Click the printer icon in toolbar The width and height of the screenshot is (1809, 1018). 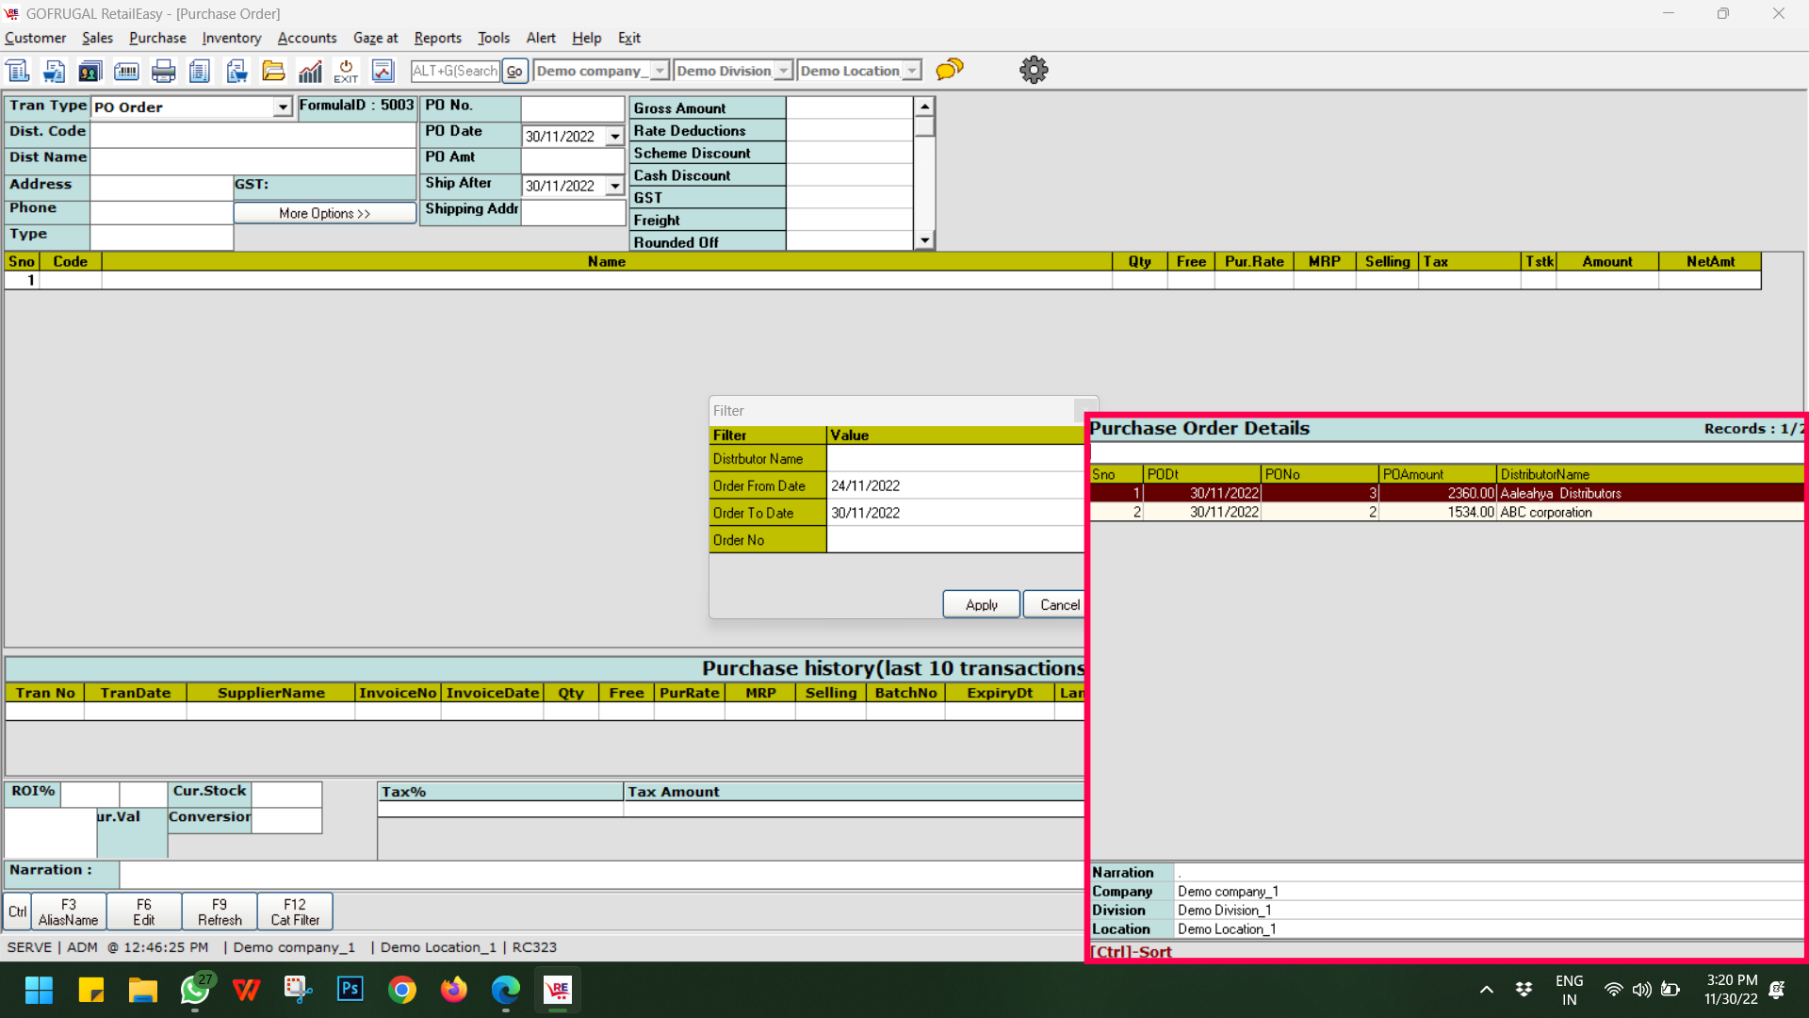point(163,71)
